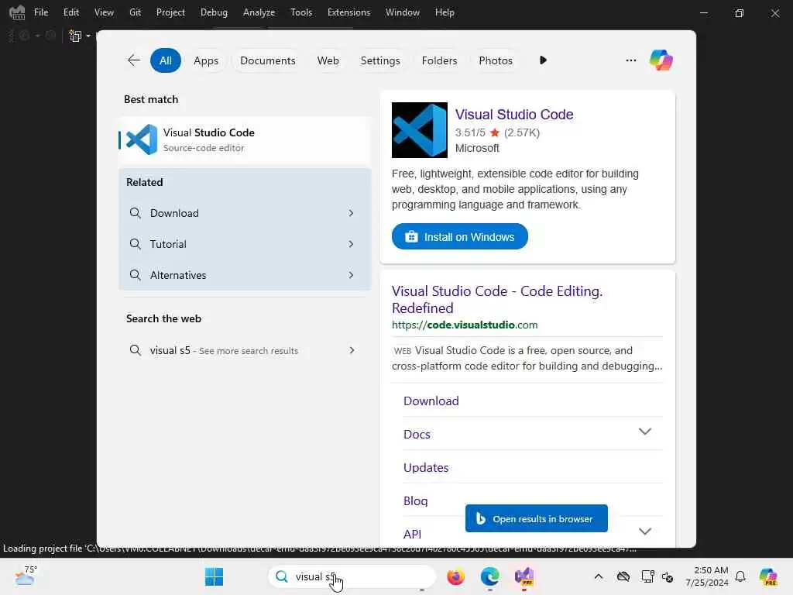Open the Git menu in Visual Studio
793x595 pixels.
tap(135, 12)
